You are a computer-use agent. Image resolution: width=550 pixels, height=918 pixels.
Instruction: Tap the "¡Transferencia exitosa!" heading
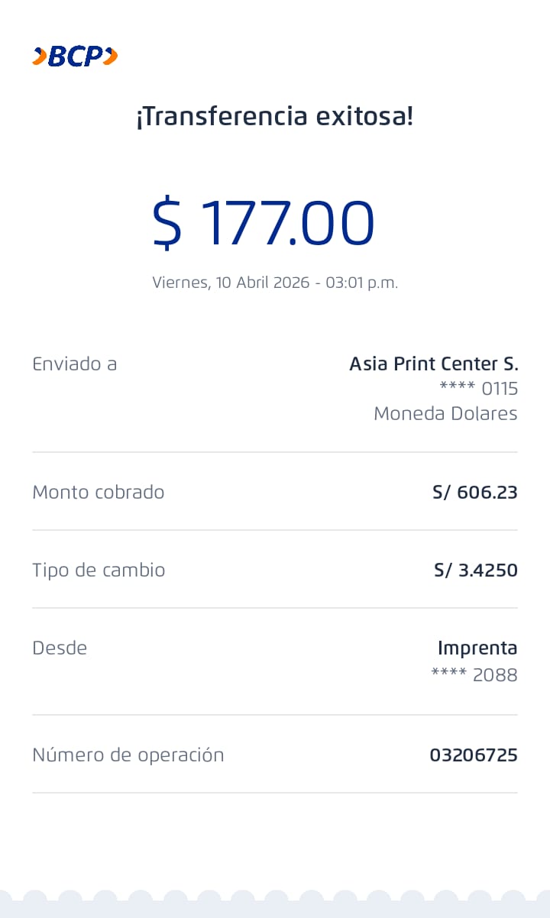point(275,118)
